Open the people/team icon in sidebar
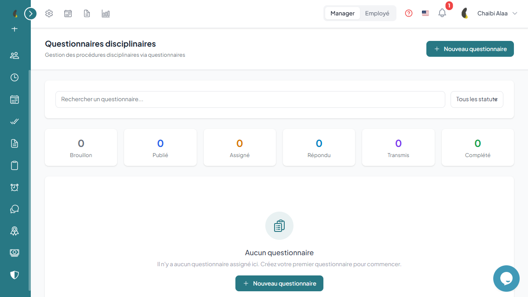This screenshot has height=297, width=528. coord(15,55)
